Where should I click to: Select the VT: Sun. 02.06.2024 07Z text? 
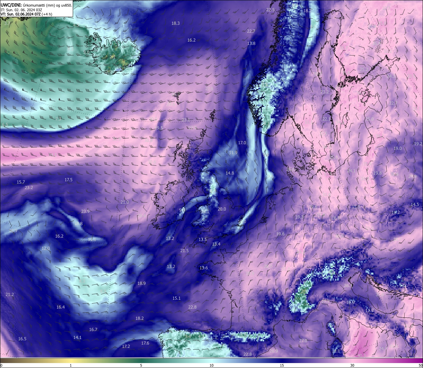[x=20, y=14]
